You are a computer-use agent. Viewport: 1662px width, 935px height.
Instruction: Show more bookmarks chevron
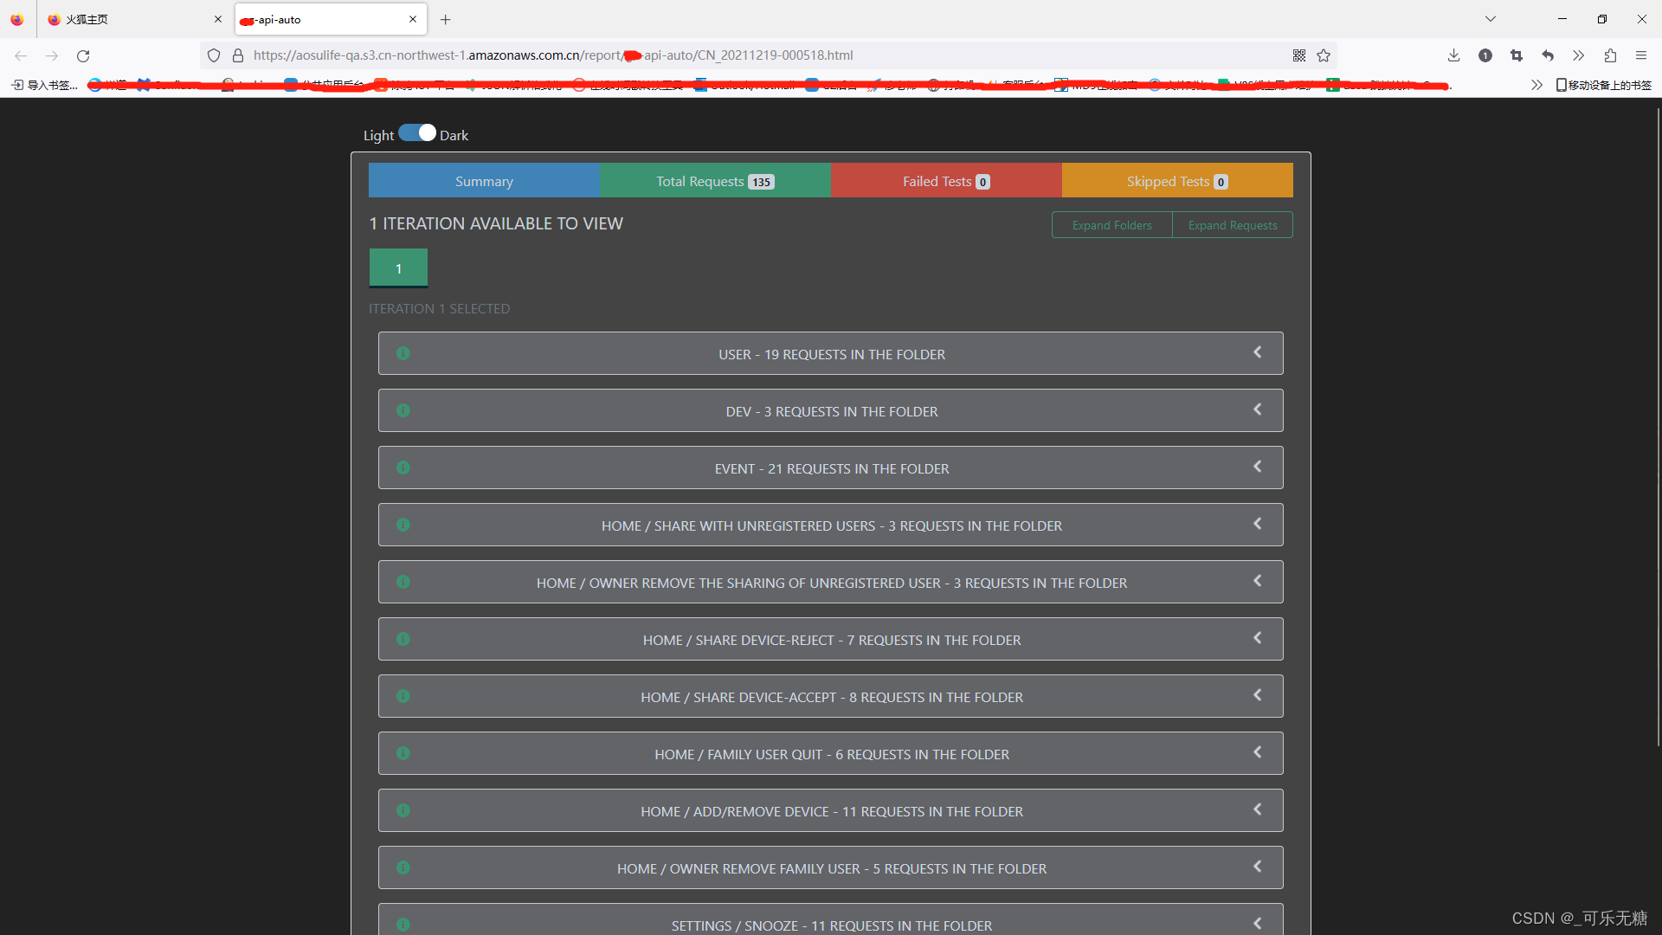[x=1536, y=85]
